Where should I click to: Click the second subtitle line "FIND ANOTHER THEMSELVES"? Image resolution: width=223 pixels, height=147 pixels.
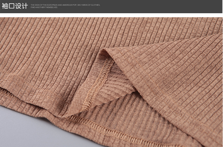click(44, 7)
